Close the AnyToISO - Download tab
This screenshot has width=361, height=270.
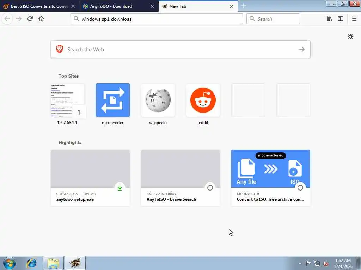click(152, 6)
